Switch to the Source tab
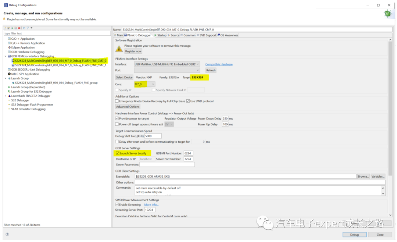Viewport: 397px width, 242px height. click(x=174, y=35)
